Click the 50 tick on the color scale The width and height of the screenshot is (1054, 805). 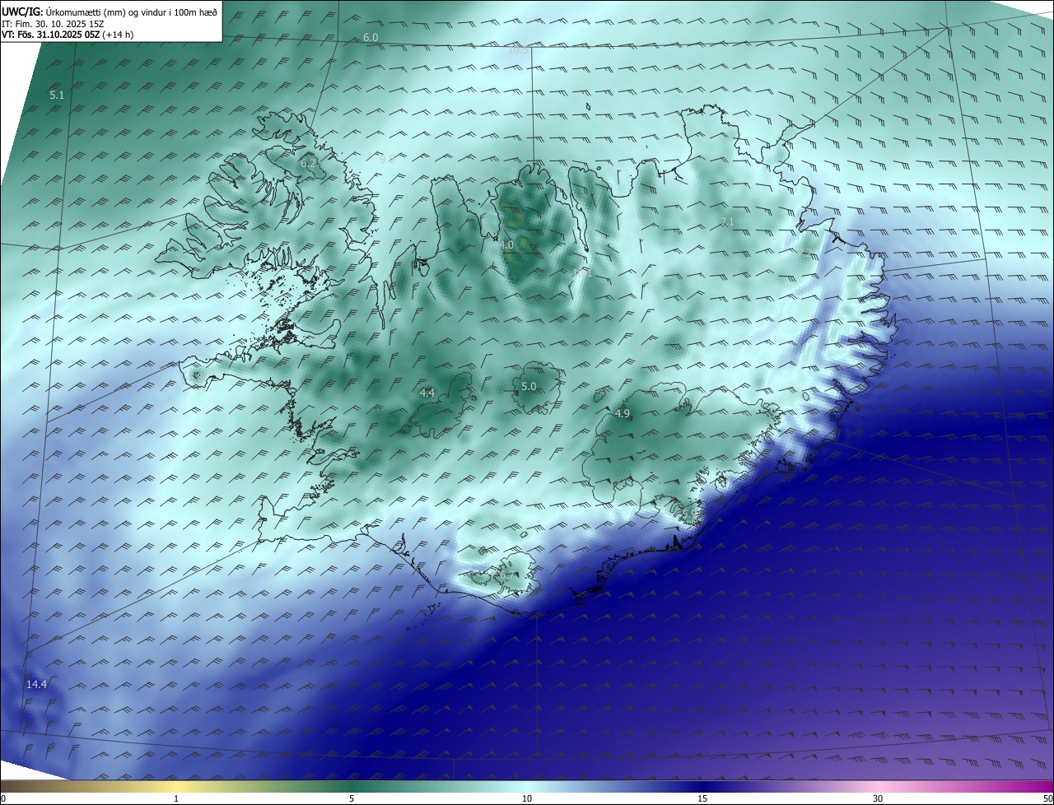click(x=1047, y=798)
